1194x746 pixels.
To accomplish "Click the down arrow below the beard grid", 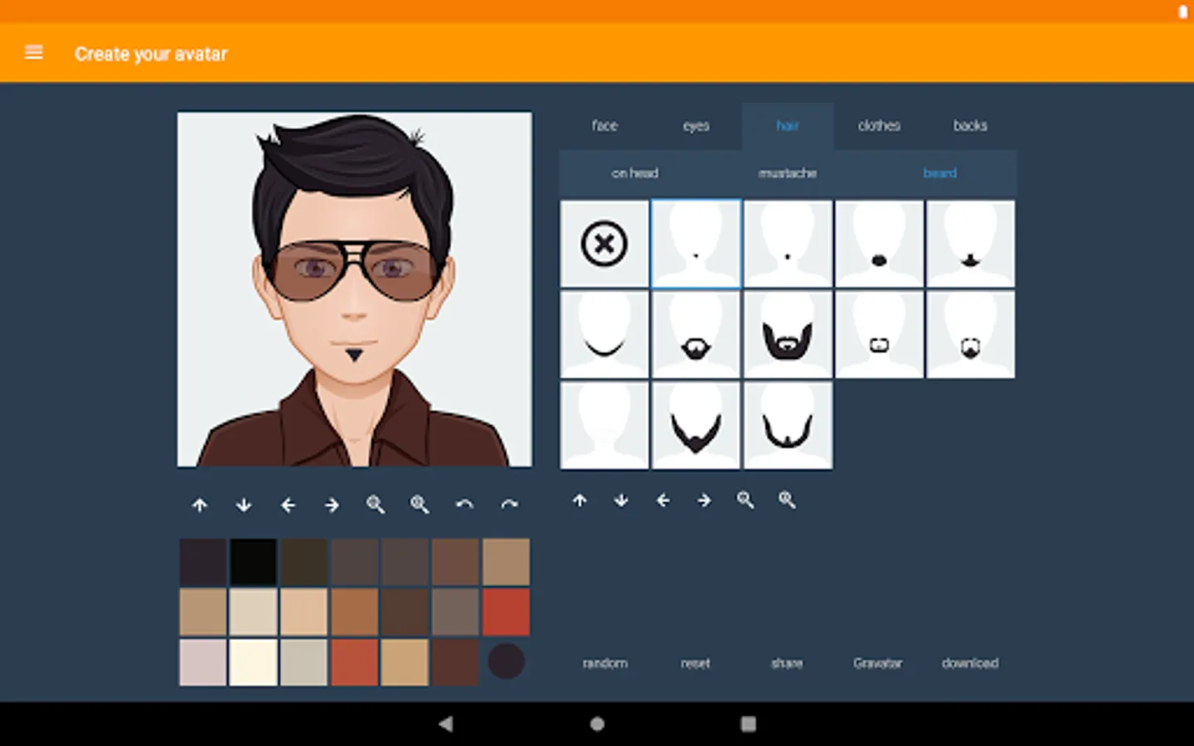I will coord(621,501).
